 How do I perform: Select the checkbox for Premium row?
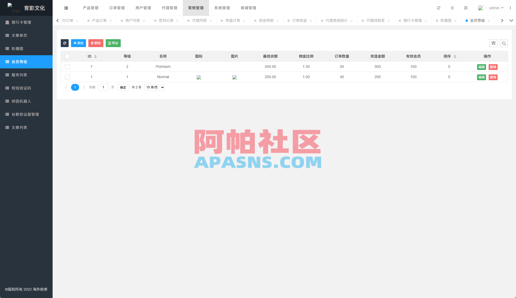pos(67,67)
